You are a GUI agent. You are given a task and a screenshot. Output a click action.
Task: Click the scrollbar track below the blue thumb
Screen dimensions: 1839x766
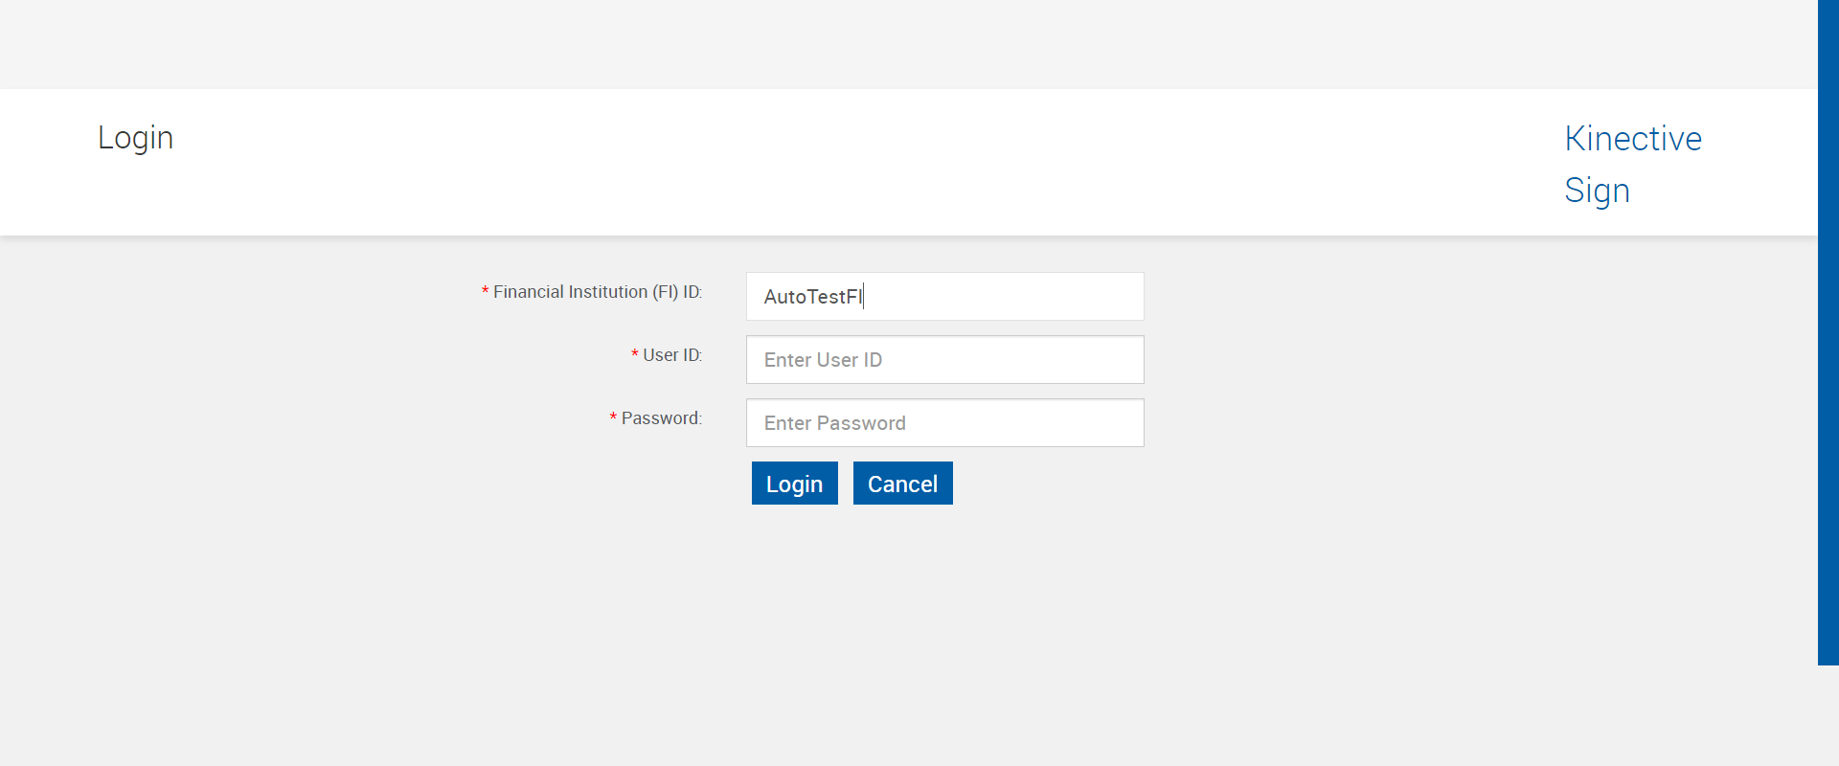1828,716
